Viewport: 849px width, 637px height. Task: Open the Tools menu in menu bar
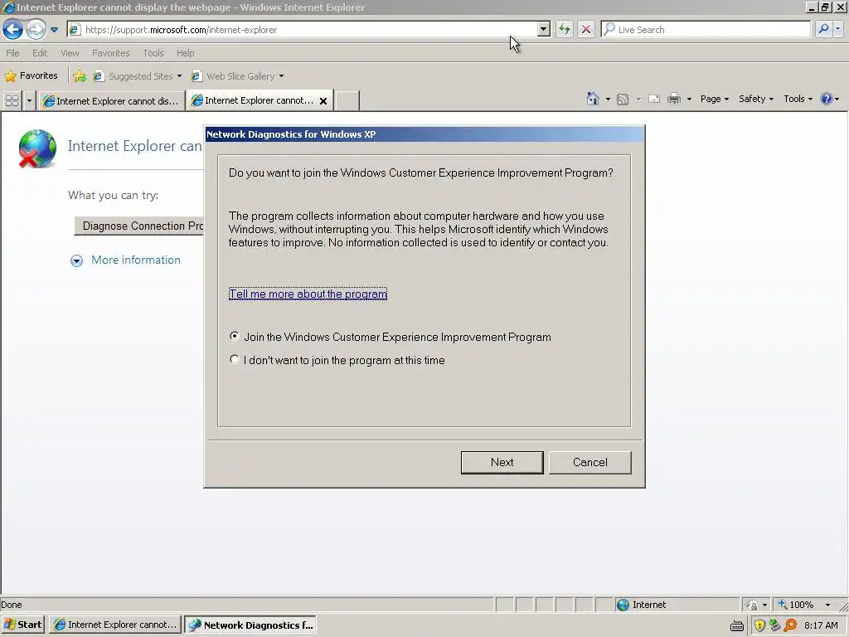[153, 53]
